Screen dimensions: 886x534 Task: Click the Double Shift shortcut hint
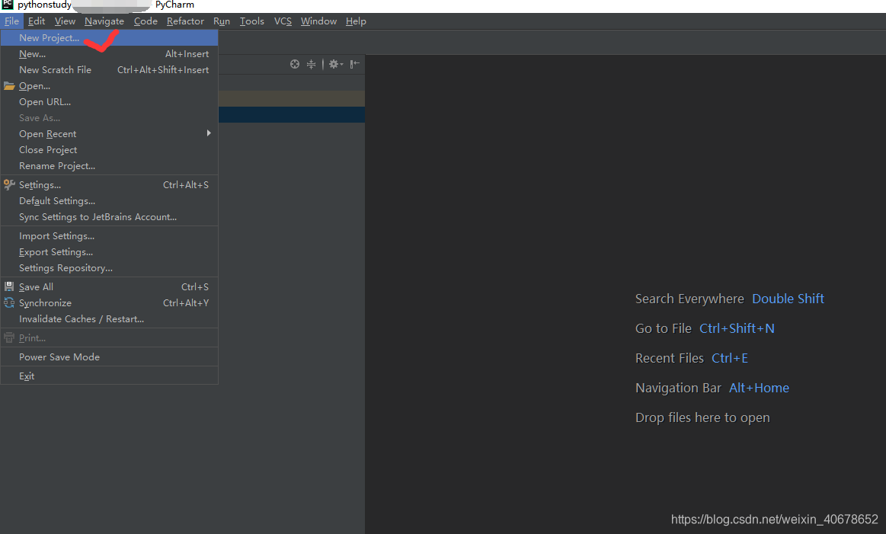click(x=788, y=299)
